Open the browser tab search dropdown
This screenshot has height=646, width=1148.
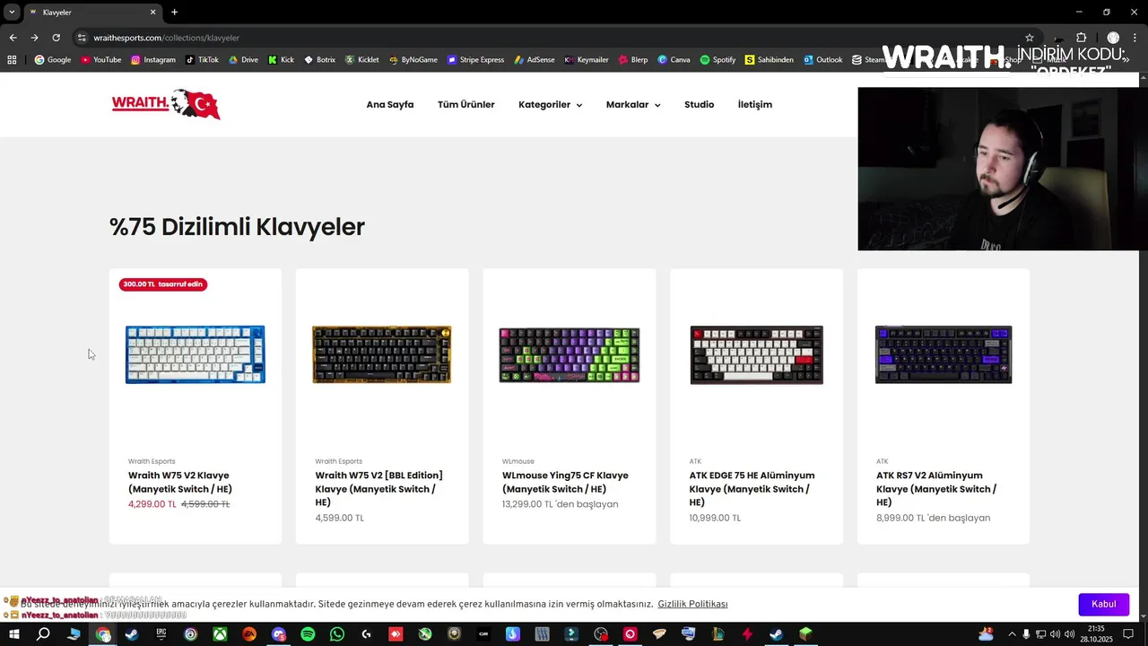coord(12,12)
